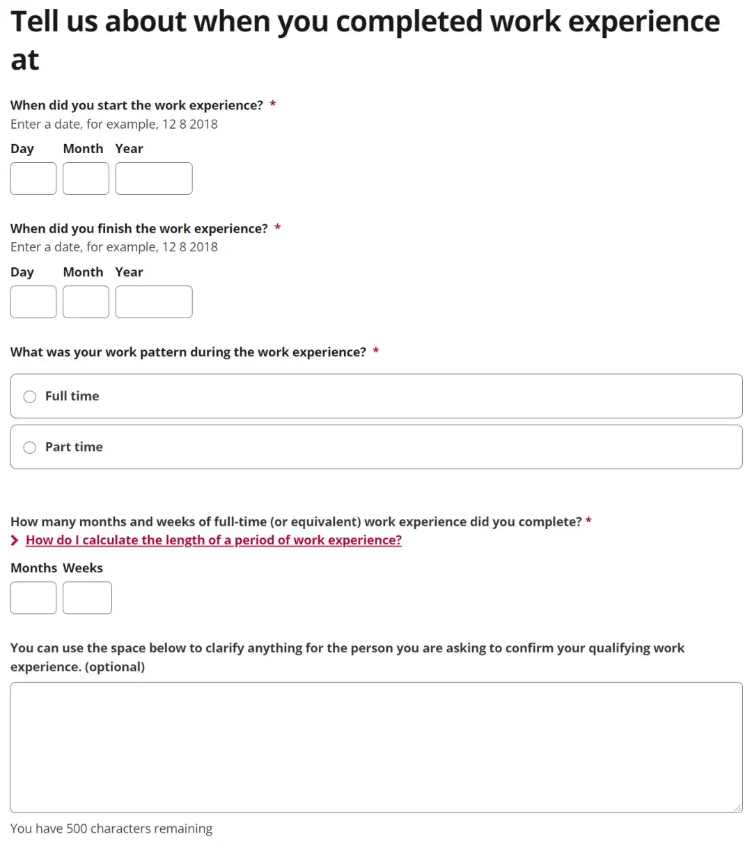
Task: Click the 'Year' label under the finish question
Action: (x=129, y=272)
